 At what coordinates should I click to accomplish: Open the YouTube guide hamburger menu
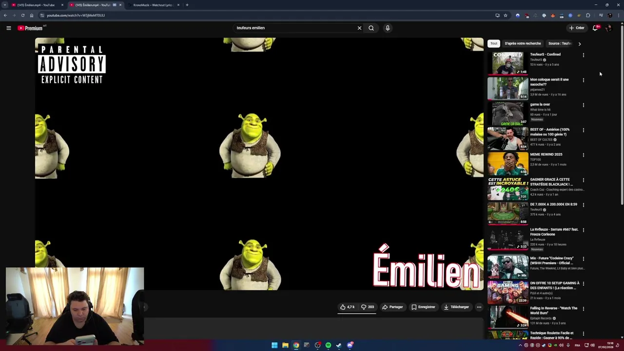[x=8, y=28]
